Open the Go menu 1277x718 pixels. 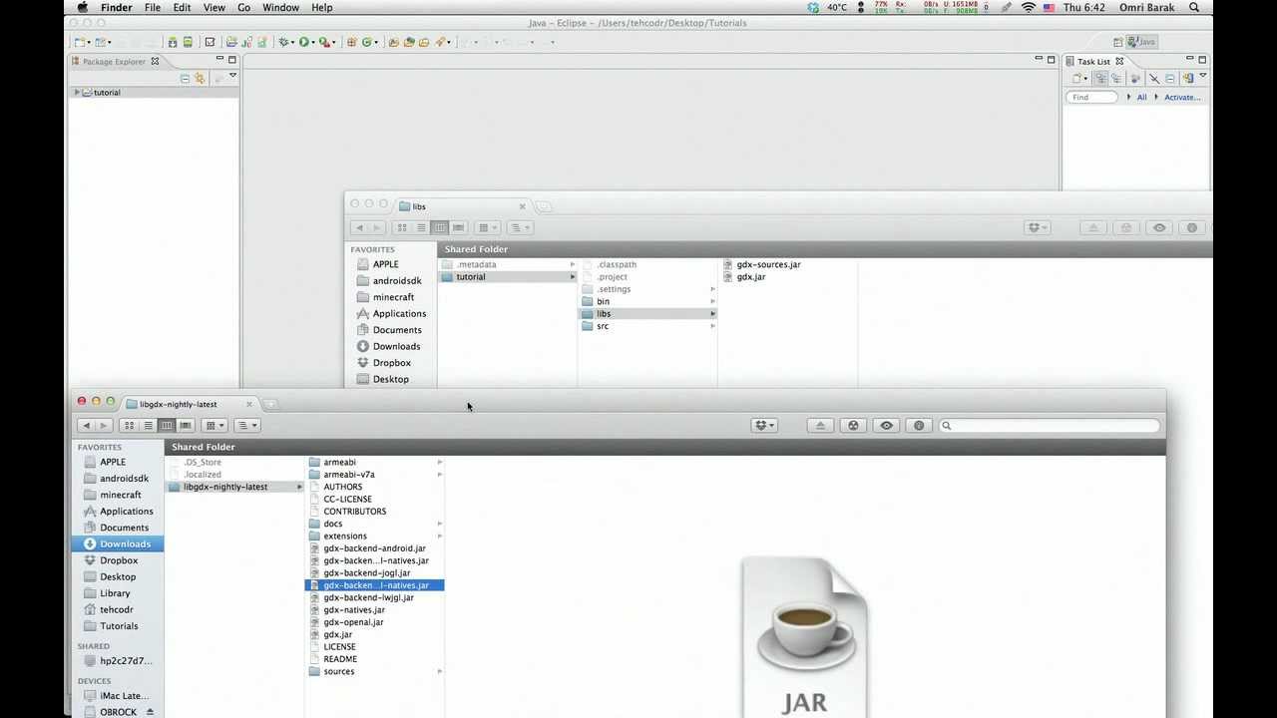(244, 7)
